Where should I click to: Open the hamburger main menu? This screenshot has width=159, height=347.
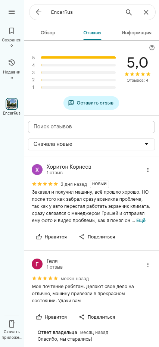pyautogui.click(x=12, y=12)
